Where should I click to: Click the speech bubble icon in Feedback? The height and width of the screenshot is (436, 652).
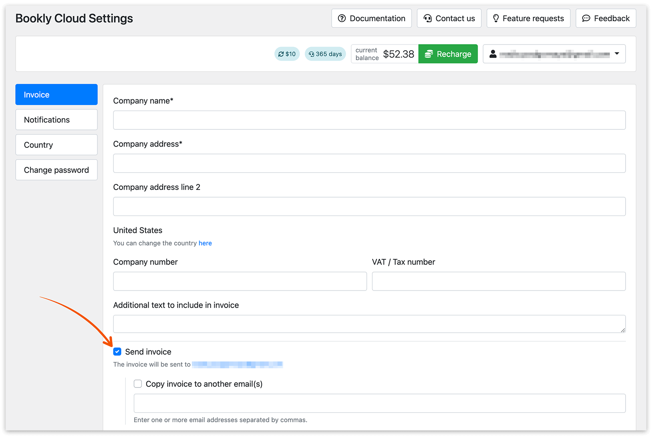[586, 18]
